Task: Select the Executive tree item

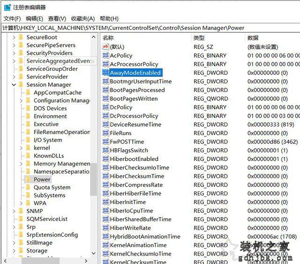Action: coord(46,124)
